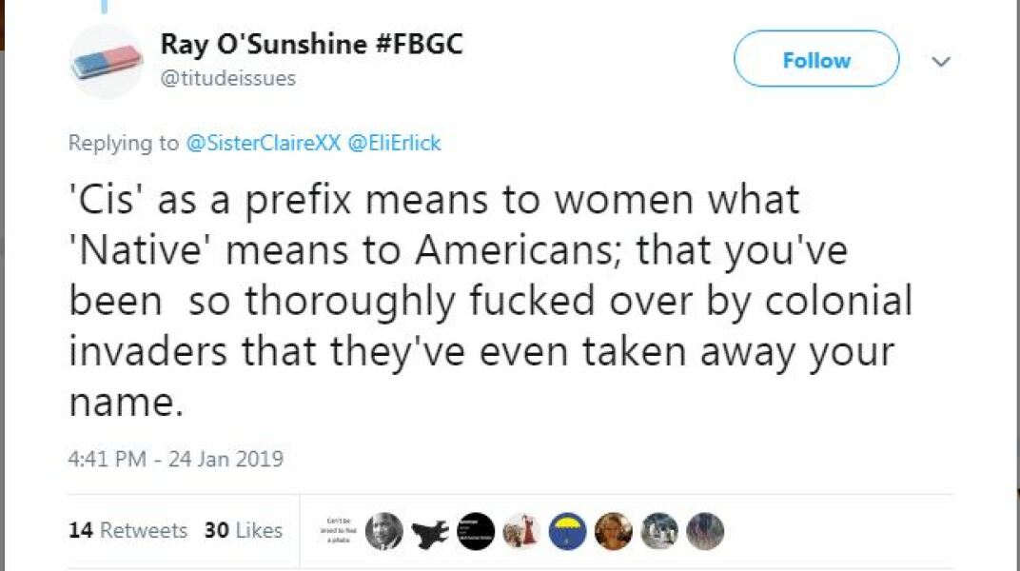Click the name Ray O'Sunshine #FBGC

pos(312,43)
